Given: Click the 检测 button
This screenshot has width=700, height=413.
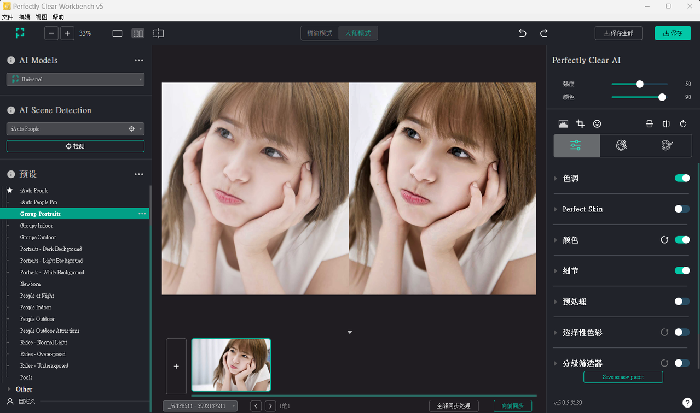Looking at the screenshot, I should tap(76, 146).
